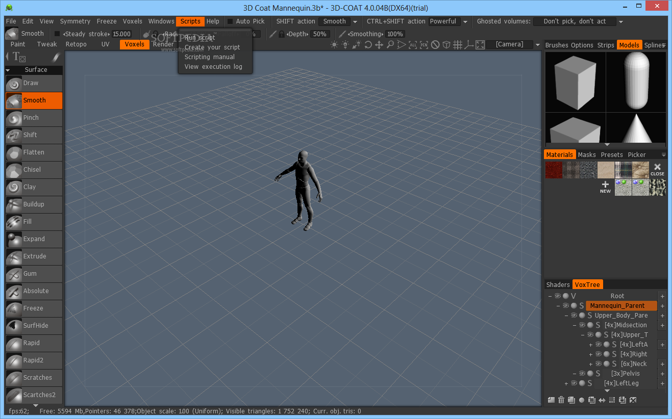Image resolution: width=672 pixels, height=419 pixels.
Task: Click the axis display icon
Action: tap(469, 45)
